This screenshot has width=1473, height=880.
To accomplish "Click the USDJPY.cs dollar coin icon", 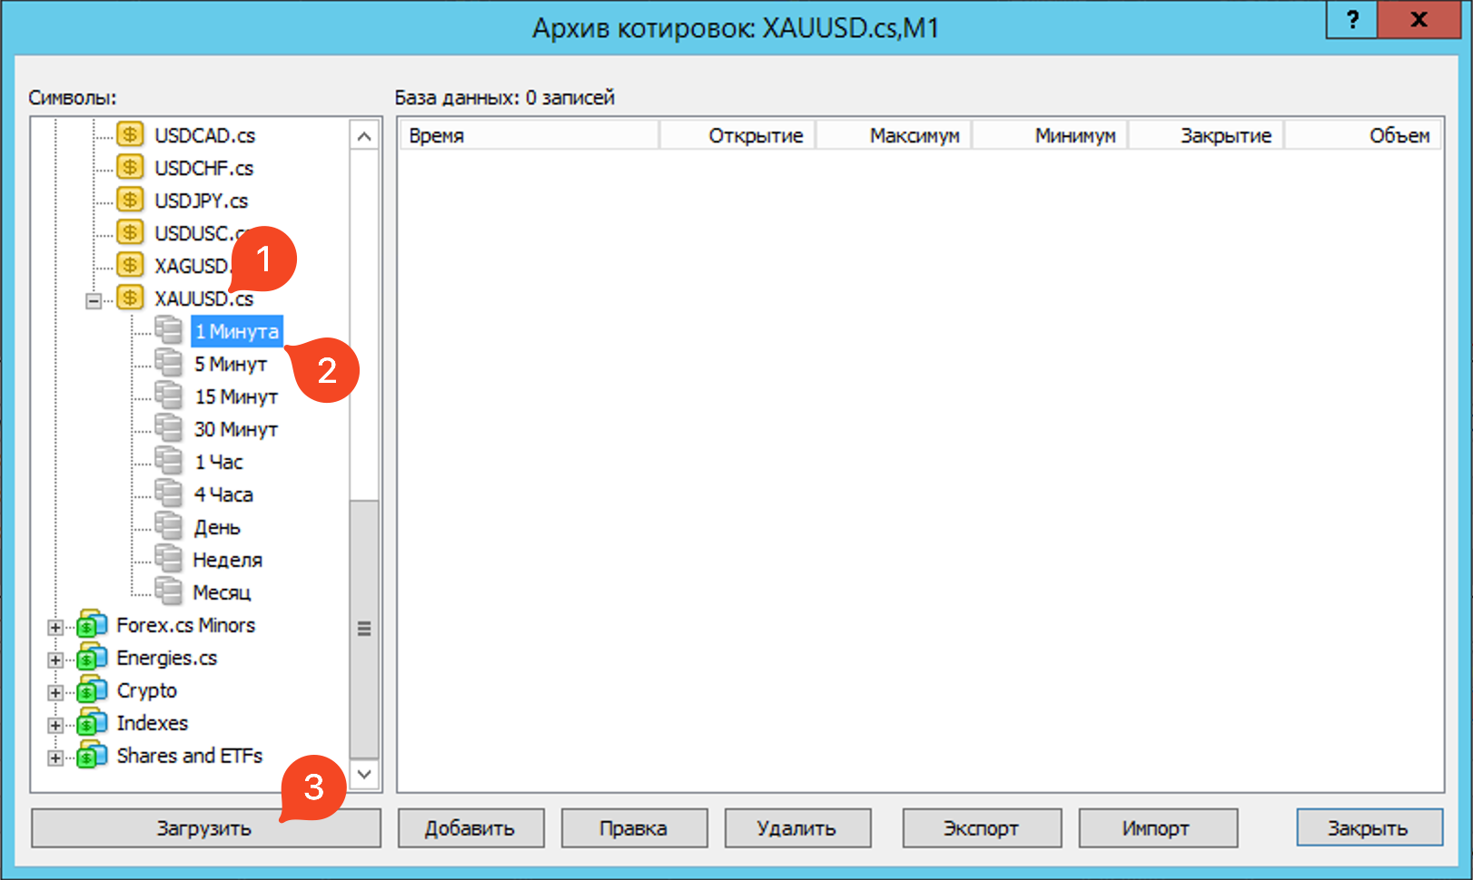I will coord(131,200).
